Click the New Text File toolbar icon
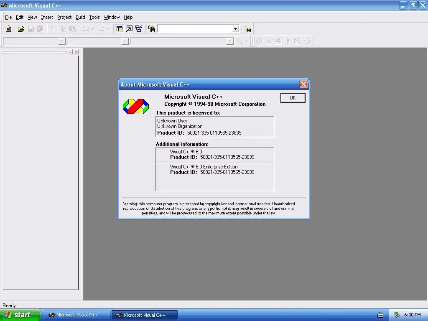 8,29
